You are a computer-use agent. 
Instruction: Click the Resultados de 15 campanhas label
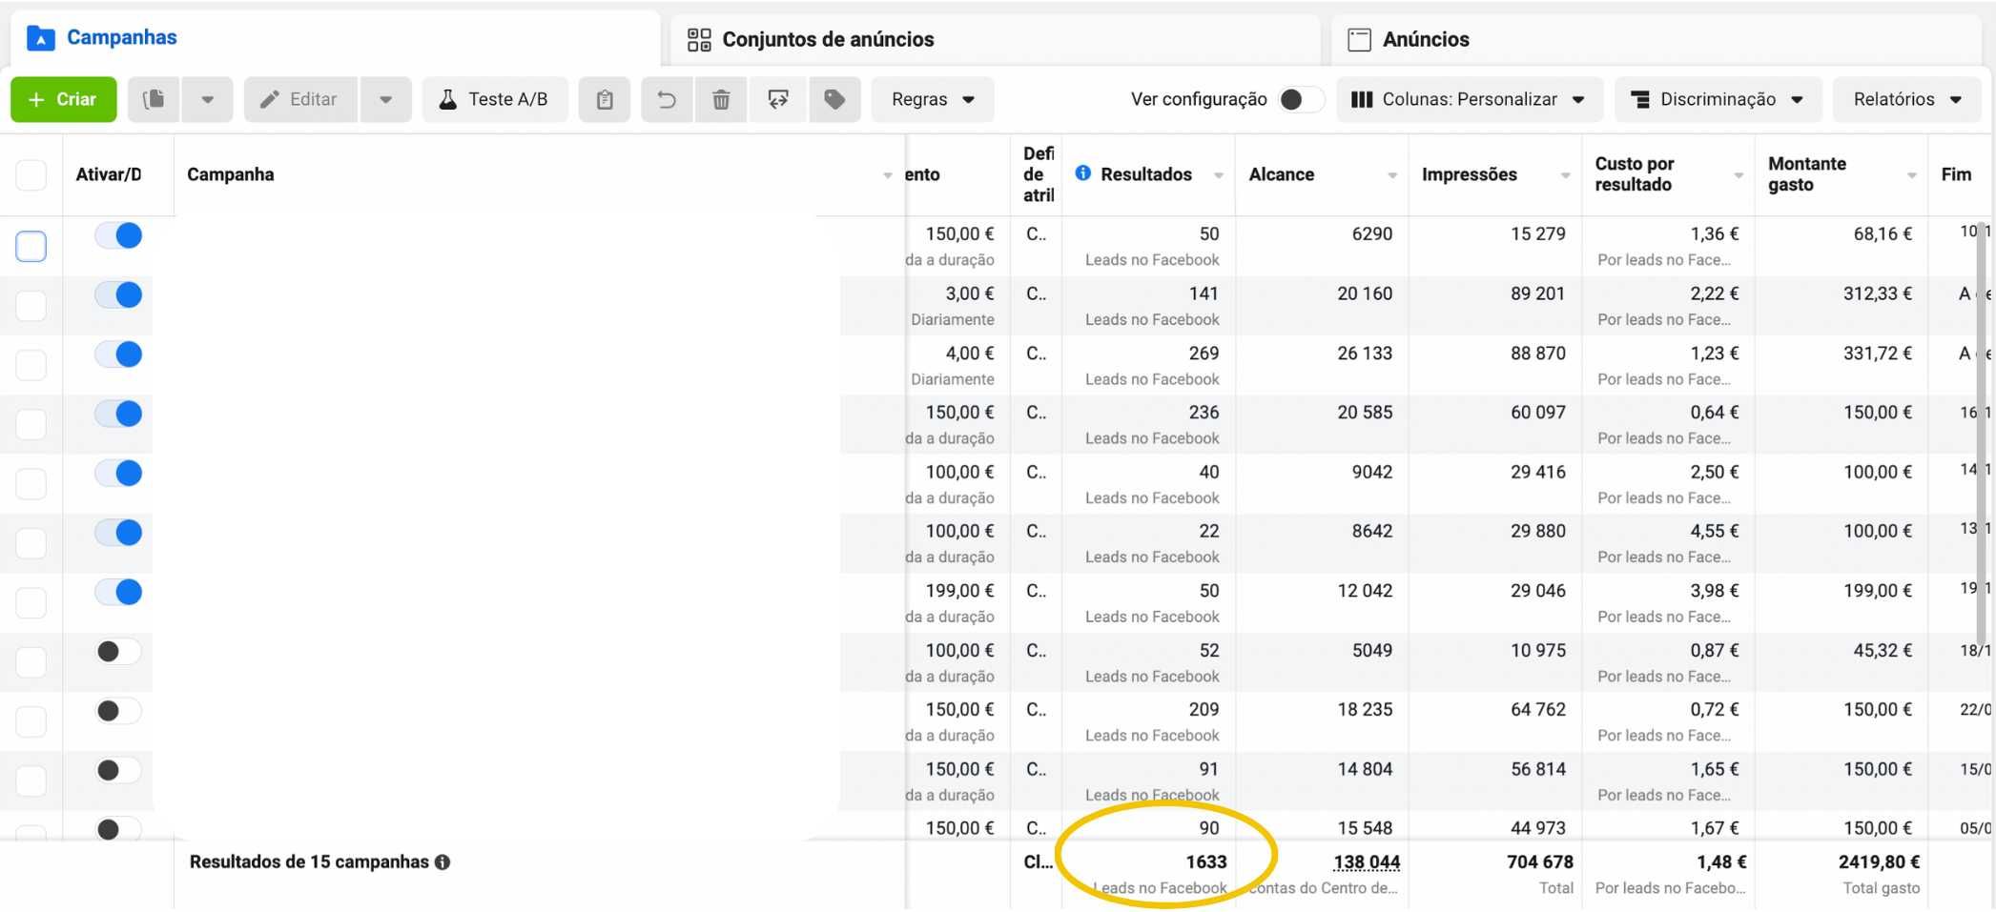tap(309, 861)
